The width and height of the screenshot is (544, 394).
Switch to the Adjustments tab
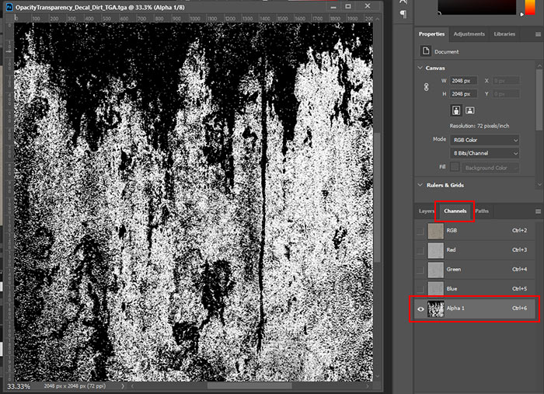469,34
